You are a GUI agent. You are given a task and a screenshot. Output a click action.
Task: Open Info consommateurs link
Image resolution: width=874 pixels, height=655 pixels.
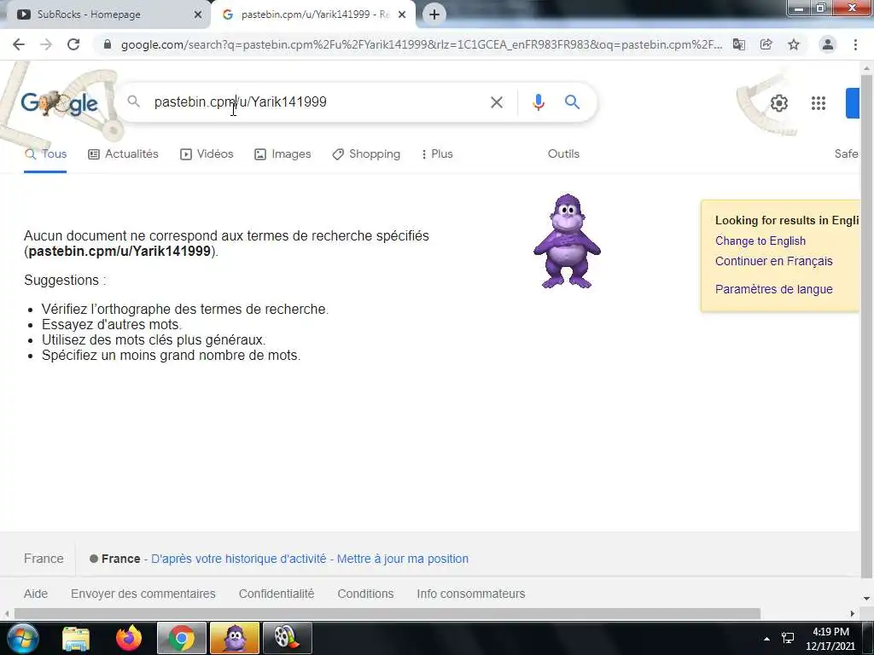pos(471,594)
